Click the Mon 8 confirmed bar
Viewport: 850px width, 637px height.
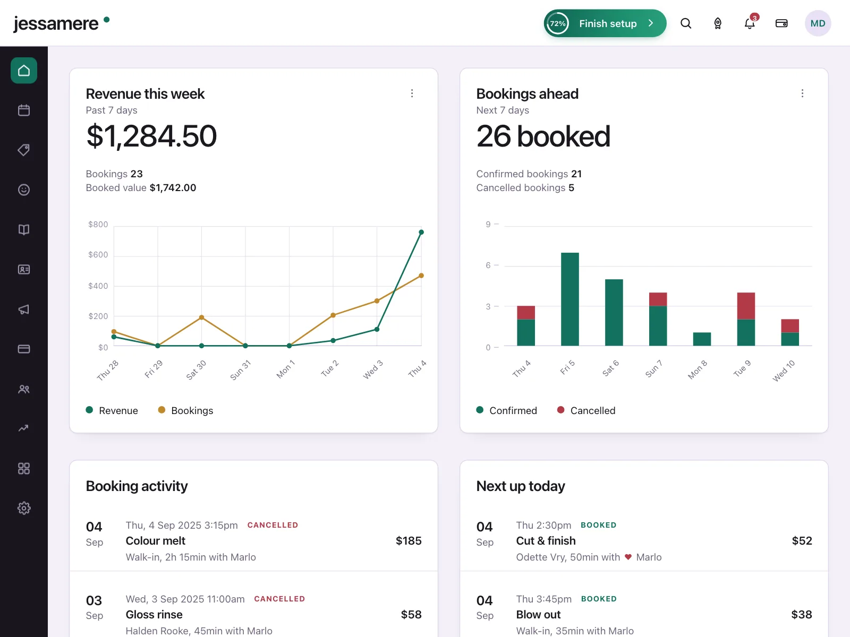coord(702,339)
